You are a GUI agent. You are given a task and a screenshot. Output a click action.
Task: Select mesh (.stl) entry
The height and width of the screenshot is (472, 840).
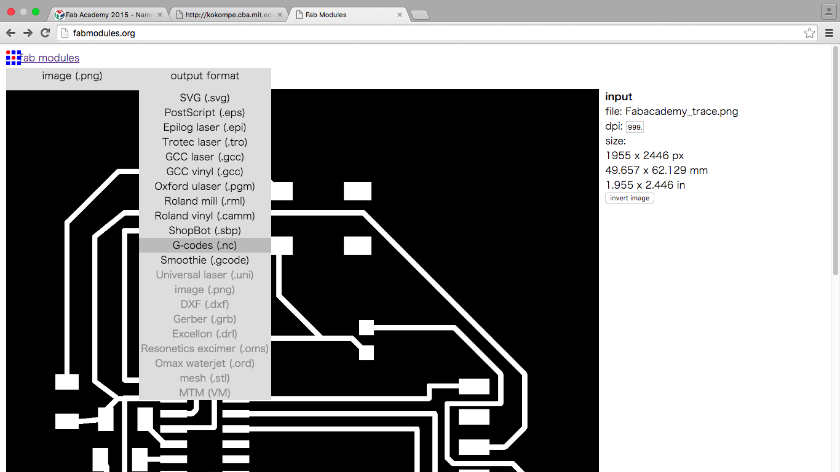tap(205, 378)
